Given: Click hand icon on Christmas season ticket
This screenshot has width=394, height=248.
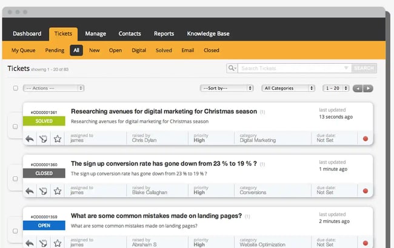Looking at the screenshot, I should [44, 139].
